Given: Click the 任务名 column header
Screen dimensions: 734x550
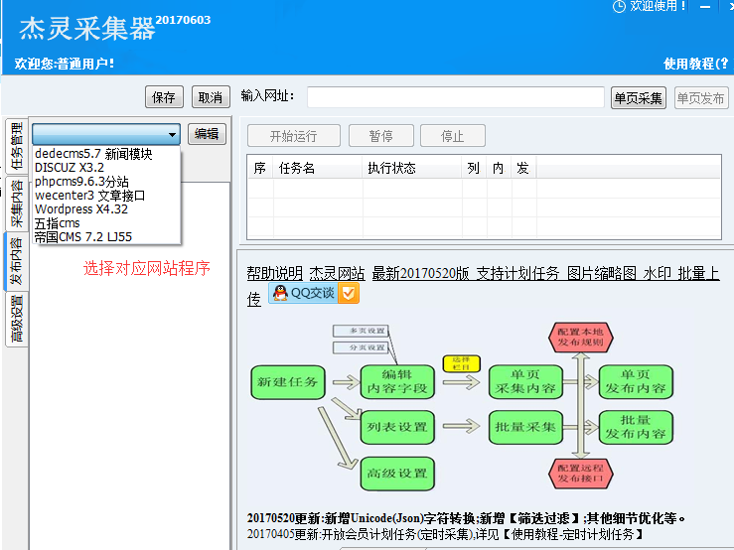Looking at the screenshot, I should coord(317,168).
